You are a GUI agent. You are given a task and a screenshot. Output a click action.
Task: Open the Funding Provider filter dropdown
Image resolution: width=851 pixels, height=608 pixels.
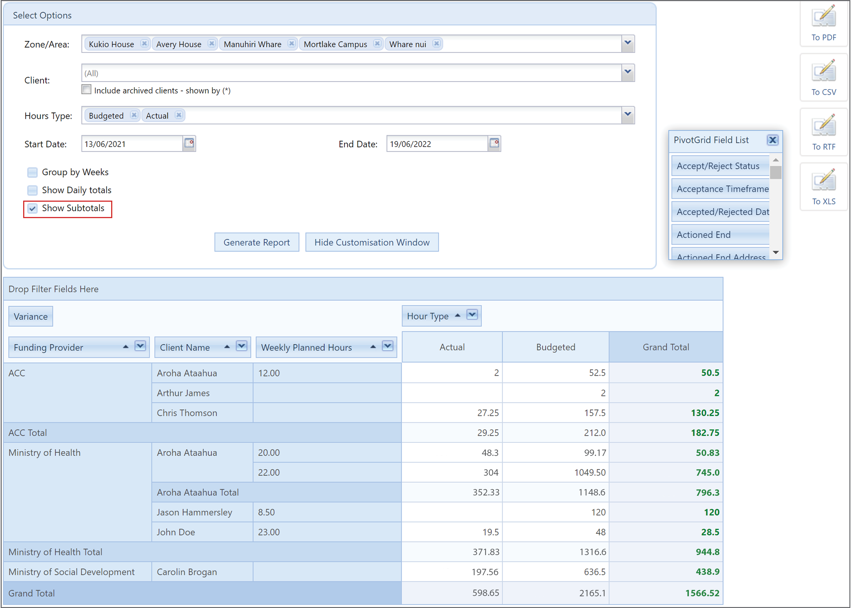coord(140,346)
